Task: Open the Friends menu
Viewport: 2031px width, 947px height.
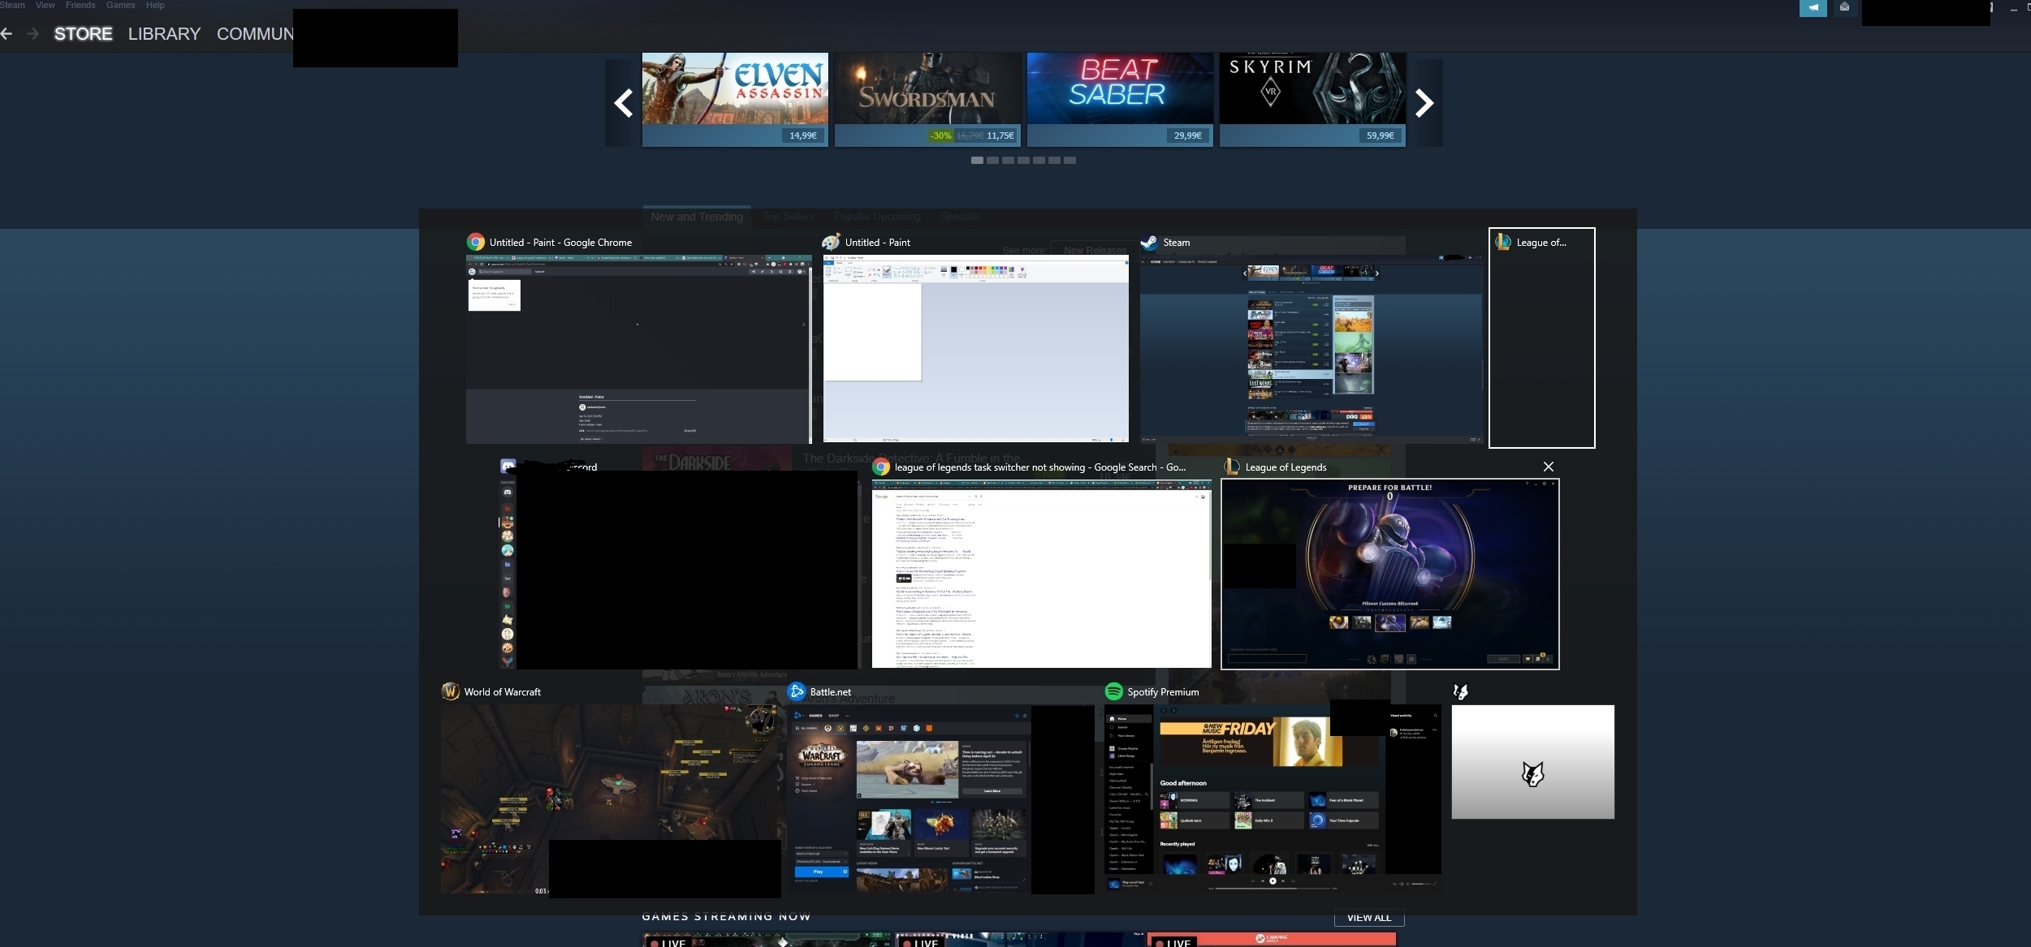Action: [x=80, y=5]
